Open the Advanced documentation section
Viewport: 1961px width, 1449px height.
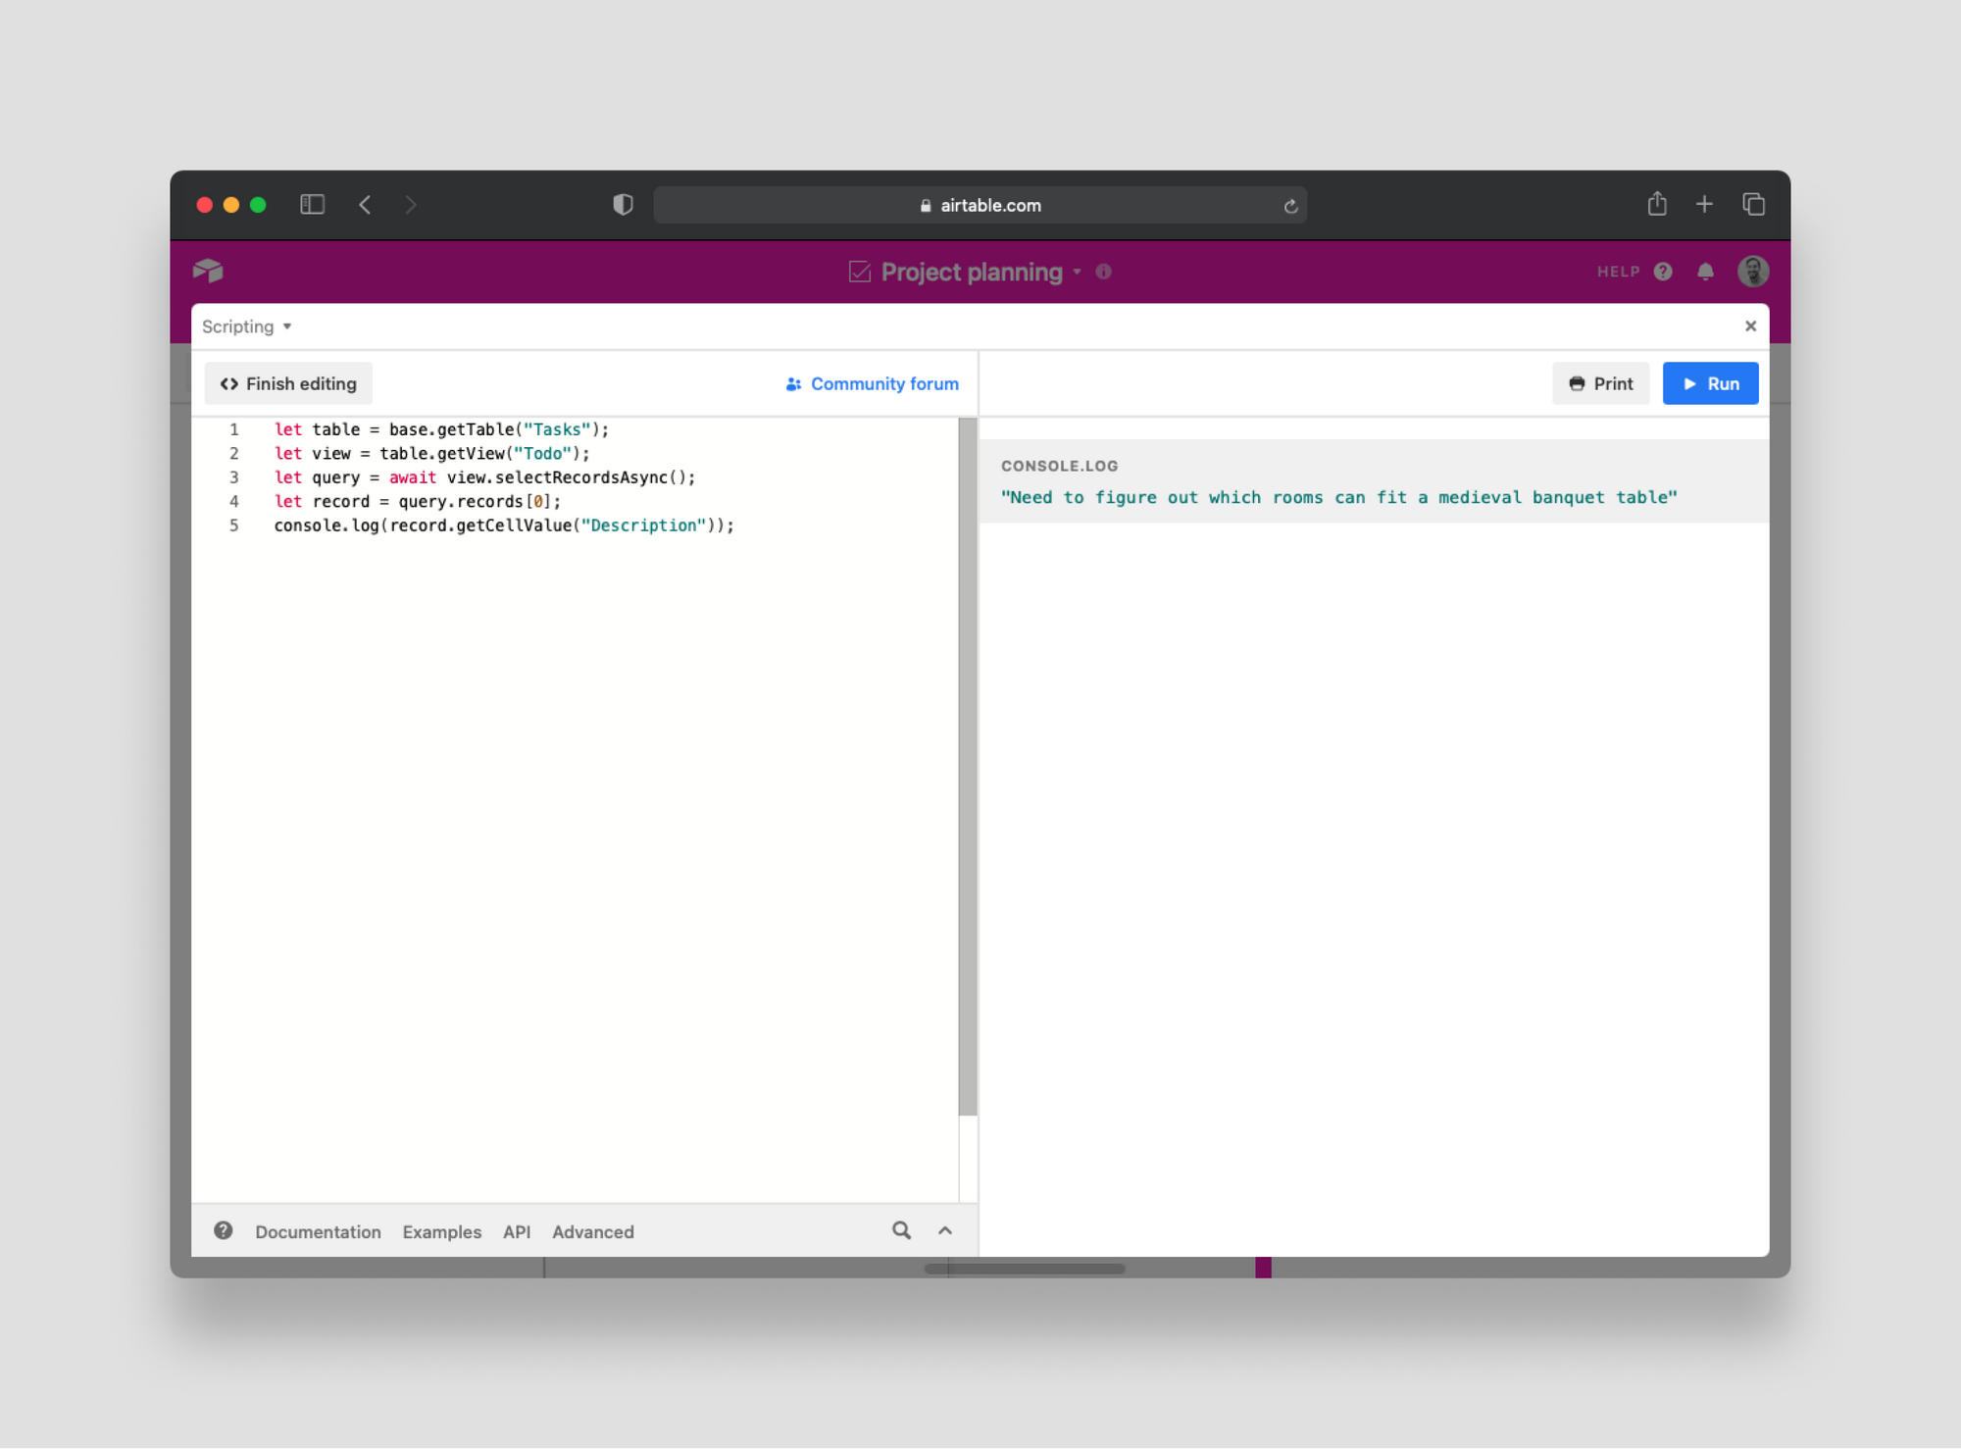[592, 1231]
